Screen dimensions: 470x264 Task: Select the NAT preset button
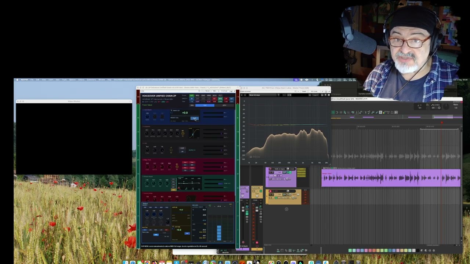coord(192,95)
